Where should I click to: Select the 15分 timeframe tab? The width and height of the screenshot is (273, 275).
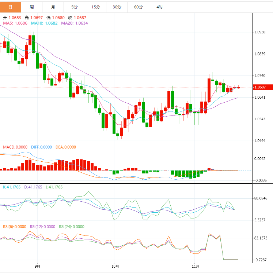[x=96, y=7]
